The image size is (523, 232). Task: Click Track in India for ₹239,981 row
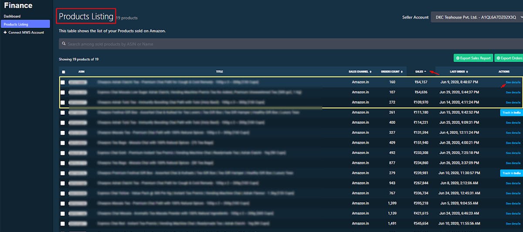tap(511, 173)
